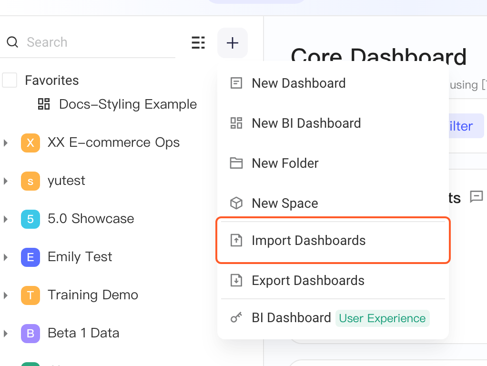
Task: Choose New Dashboard from the menu
Action: point(333,83)
